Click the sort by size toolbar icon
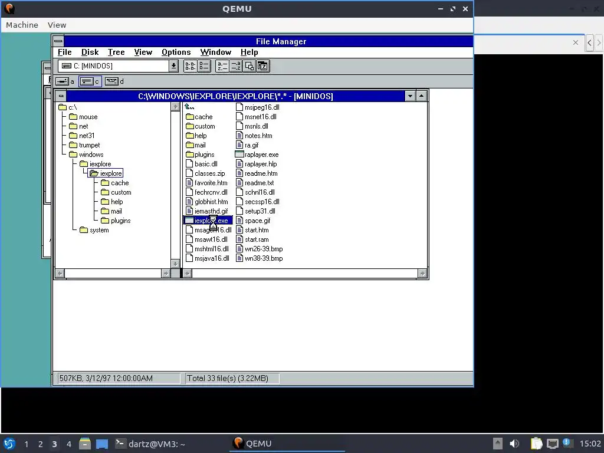The image size is (604, 453). coord(250,66)
